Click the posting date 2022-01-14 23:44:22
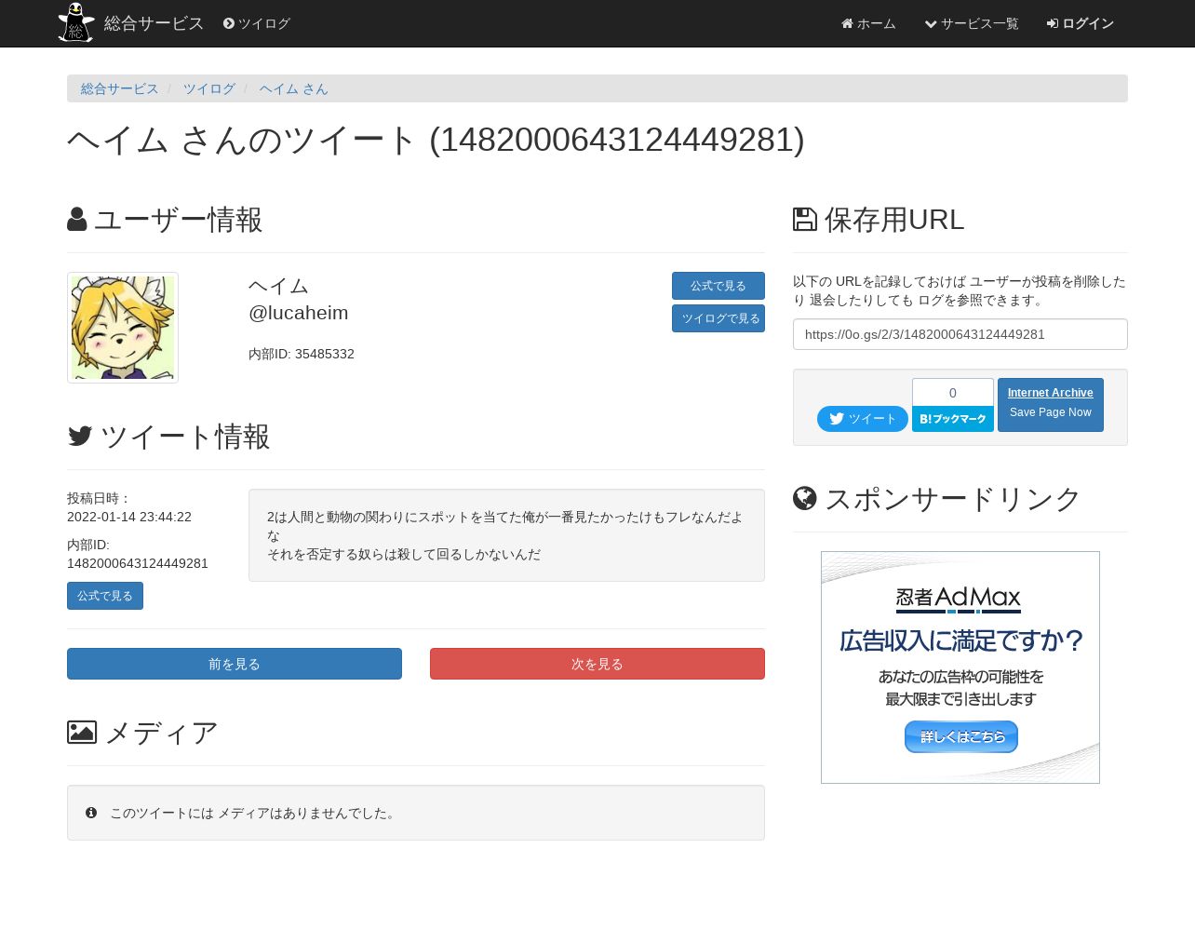Image resolution: width=1195 pixels, height=943 pixels. coord(129,517)
